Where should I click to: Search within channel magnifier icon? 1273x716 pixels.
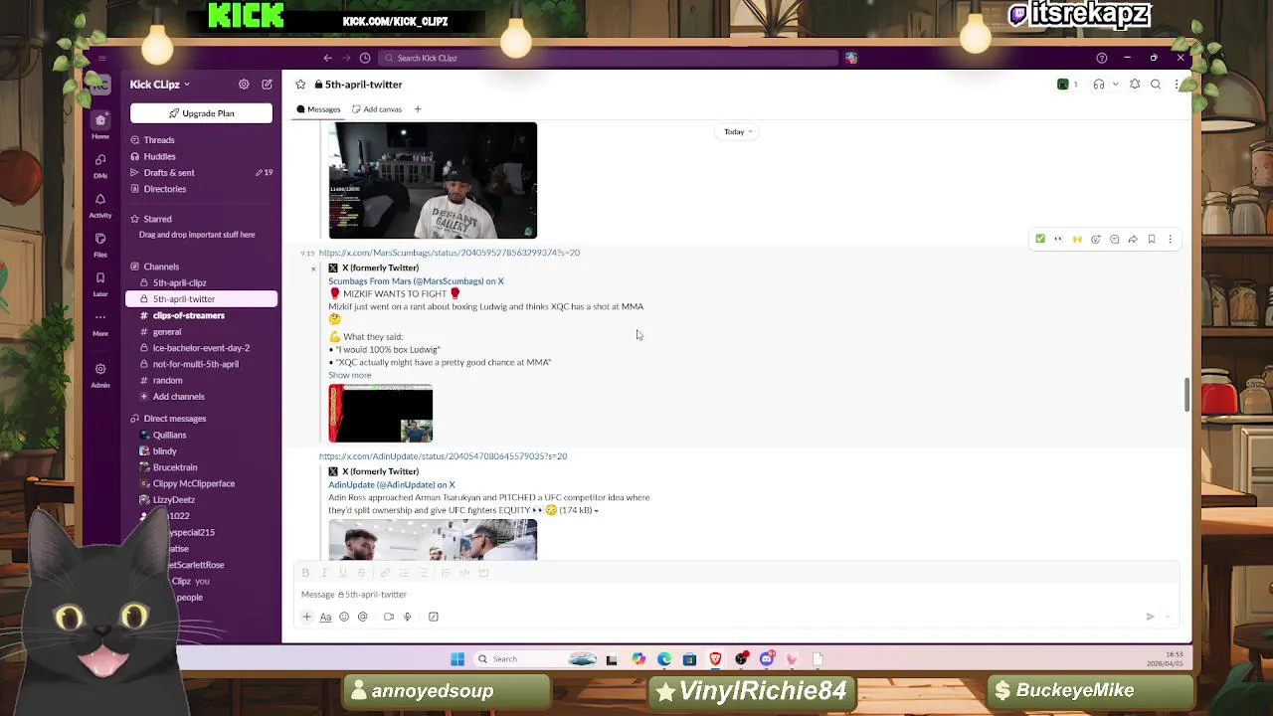[1156, 85]
